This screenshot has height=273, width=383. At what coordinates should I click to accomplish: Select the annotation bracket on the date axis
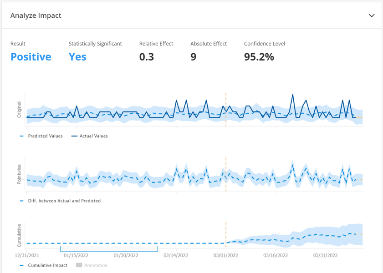coord(109,250)
